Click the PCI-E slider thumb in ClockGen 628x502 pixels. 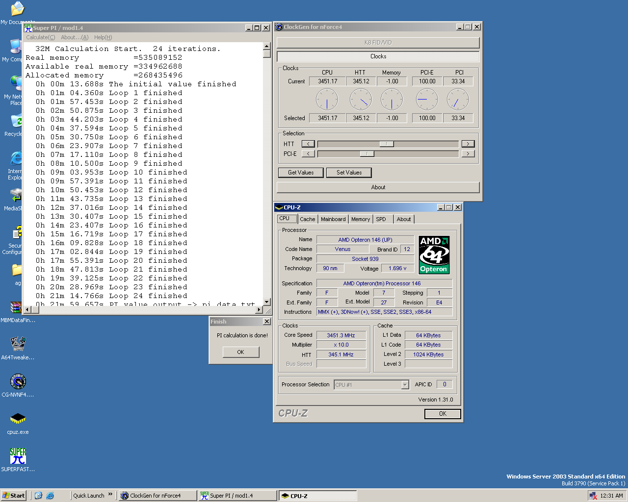coord(367,153)
